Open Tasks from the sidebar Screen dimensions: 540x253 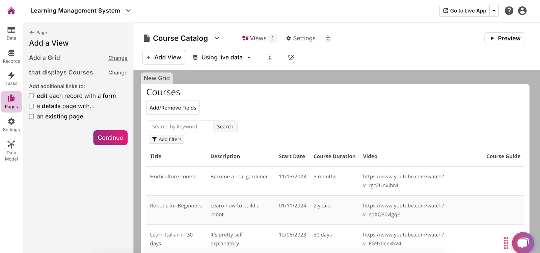(x=11, y=78)
